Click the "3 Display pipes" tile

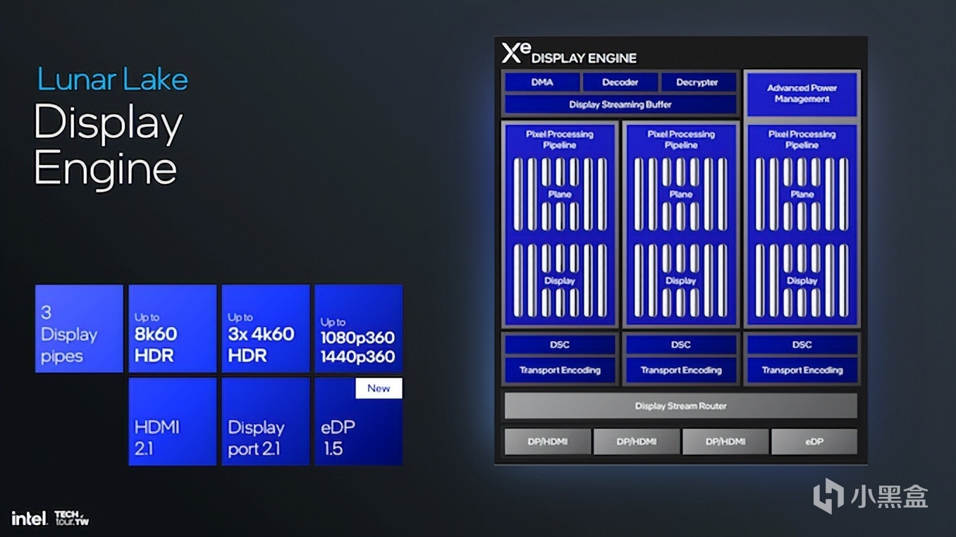(x=79, y=328)
